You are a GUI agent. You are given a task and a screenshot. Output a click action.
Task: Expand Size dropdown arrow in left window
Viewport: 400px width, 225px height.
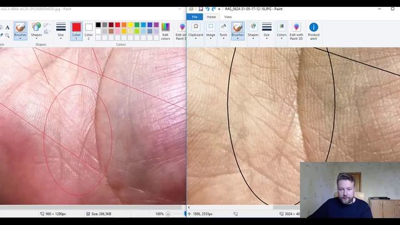(61, 39)
